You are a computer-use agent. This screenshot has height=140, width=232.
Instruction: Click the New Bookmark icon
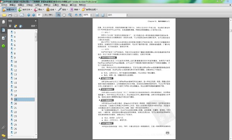(x=15, y=26)
